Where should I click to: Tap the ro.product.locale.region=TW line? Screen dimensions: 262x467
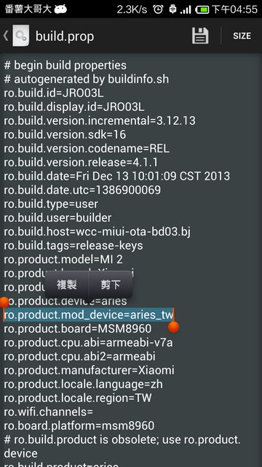[x=78, y=398]
